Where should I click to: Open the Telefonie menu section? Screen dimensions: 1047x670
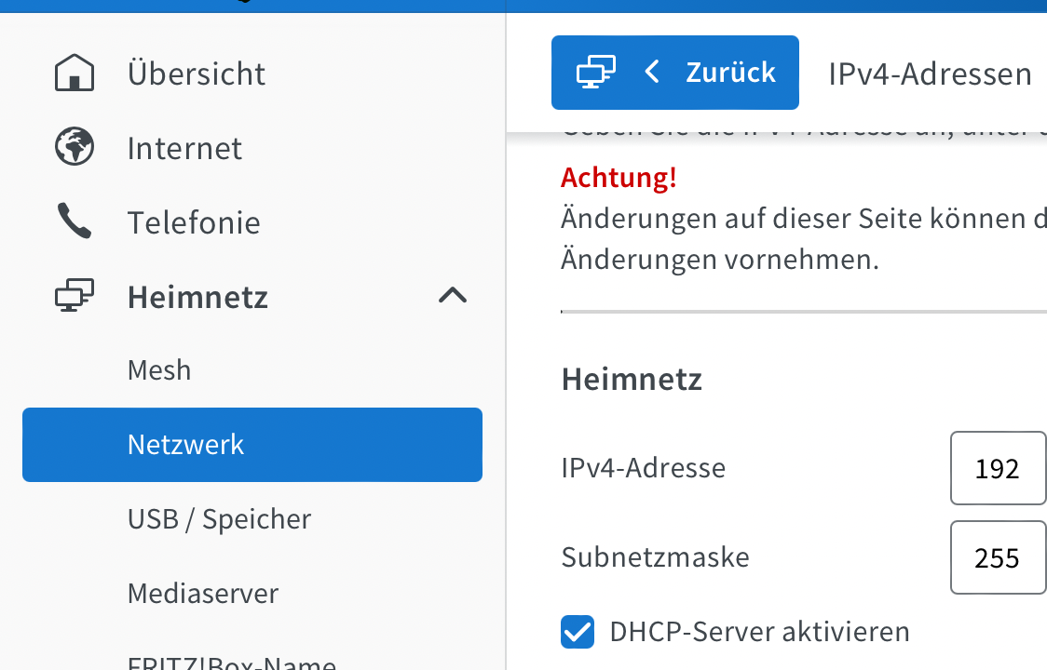(194, 222)
